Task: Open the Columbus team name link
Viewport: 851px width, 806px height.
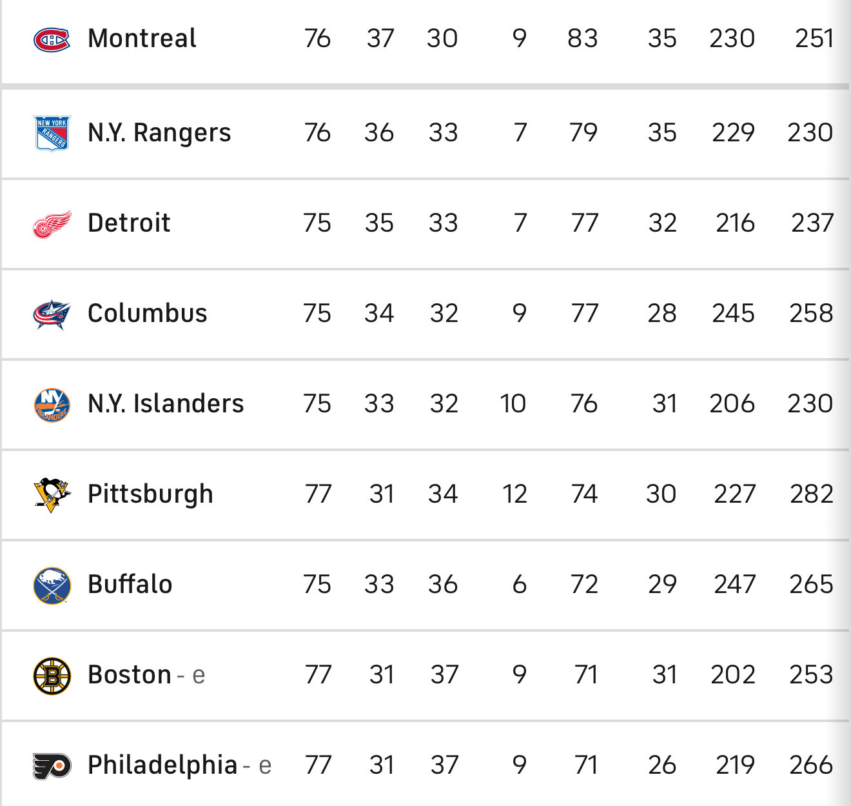Action: tap(148, 313)
